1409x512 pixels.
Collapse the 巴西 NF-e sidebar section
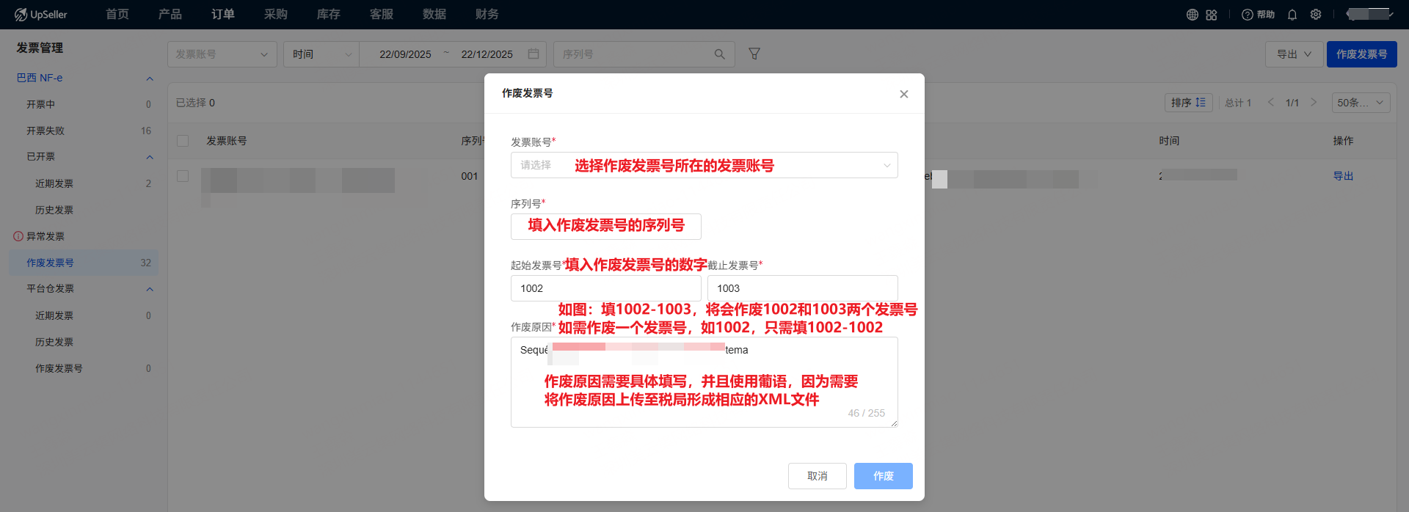(x=150, y=78)
